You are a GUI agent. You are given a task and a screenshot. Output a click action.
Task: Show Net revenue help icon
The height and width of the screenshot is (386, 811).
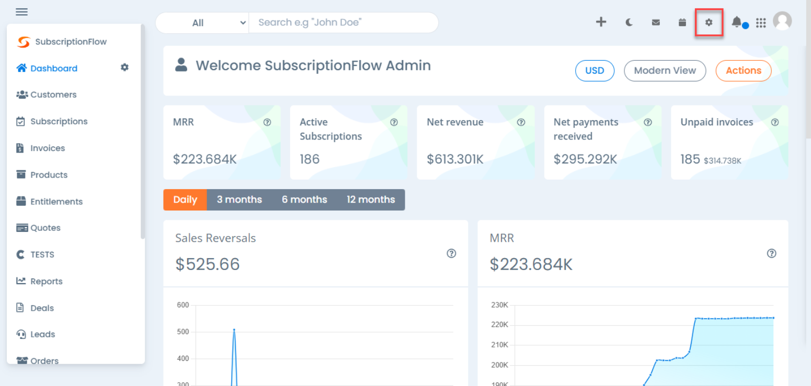(521, 122)
